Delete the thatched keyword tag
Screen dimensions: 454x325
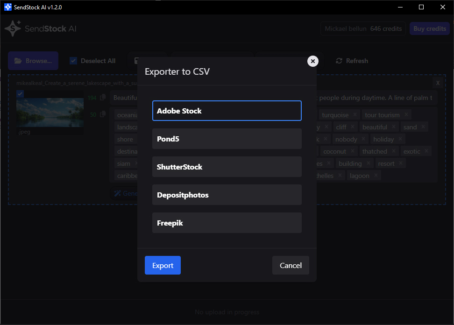point(394,151)
